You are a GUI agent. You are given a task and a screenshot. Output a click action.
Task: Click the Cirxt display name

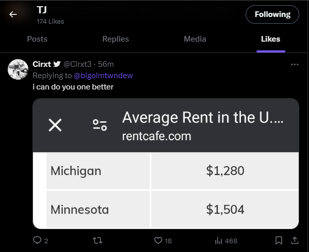click(41, 64)
